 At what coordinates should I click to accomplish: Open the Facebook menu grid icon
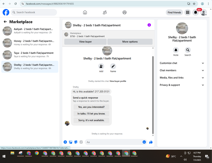[x=187, y=12]
